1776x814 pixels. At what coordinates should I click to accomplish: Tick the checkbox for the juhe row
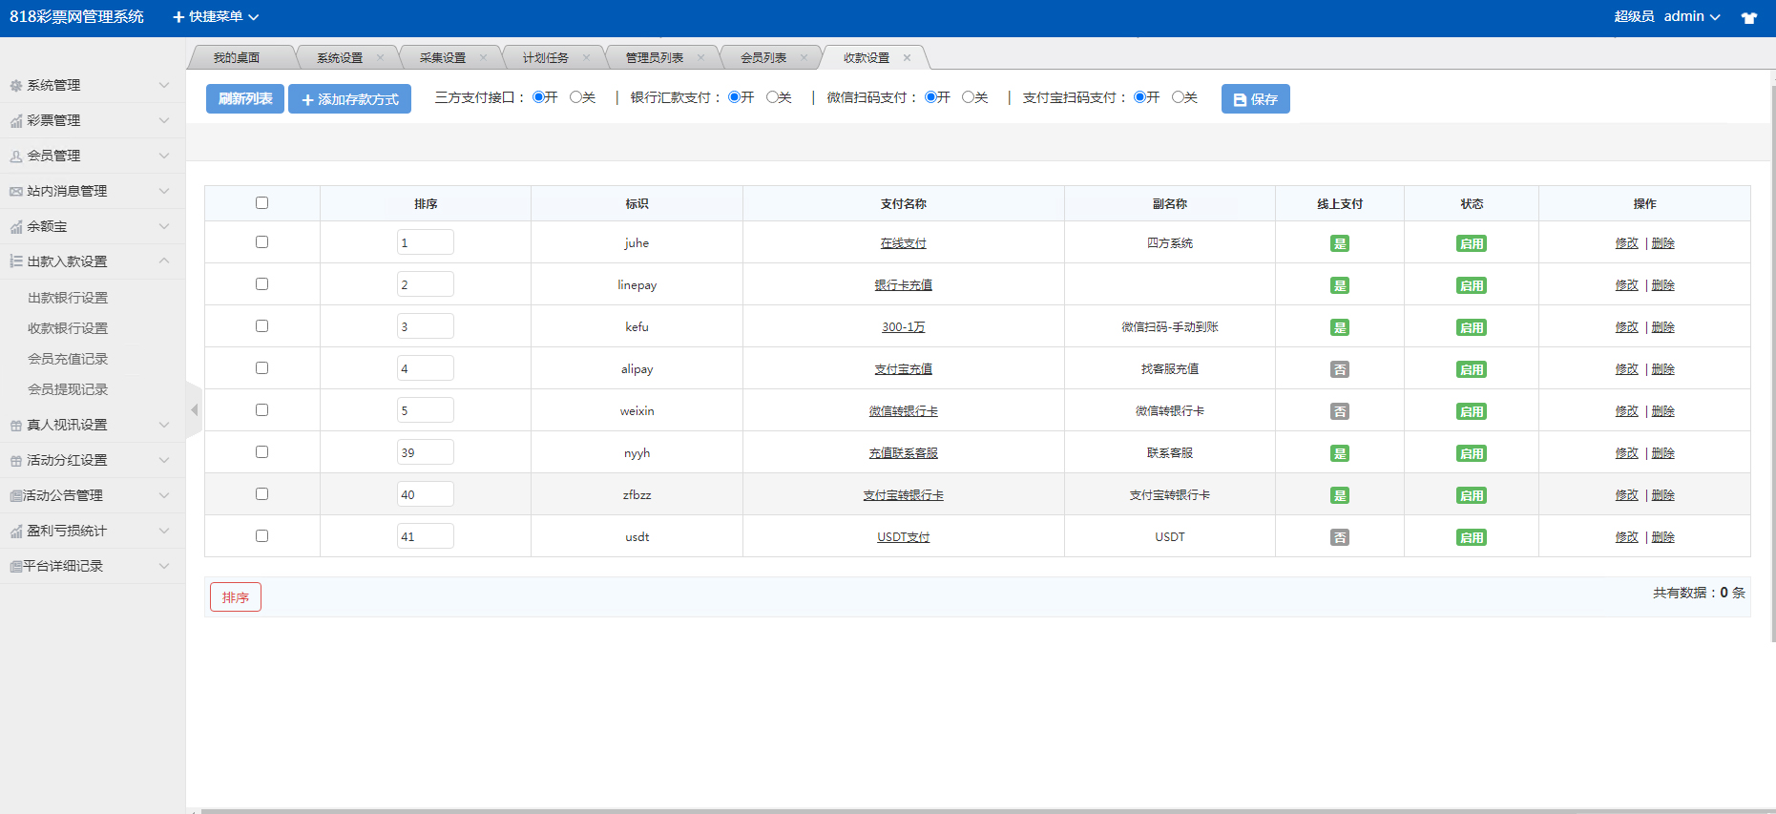261,242
